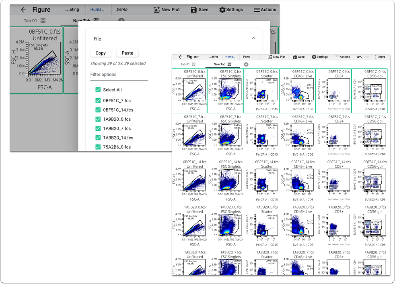Save the figure in the front window
Viewport: 395px width, 284px height.
[x=298, y=57]
